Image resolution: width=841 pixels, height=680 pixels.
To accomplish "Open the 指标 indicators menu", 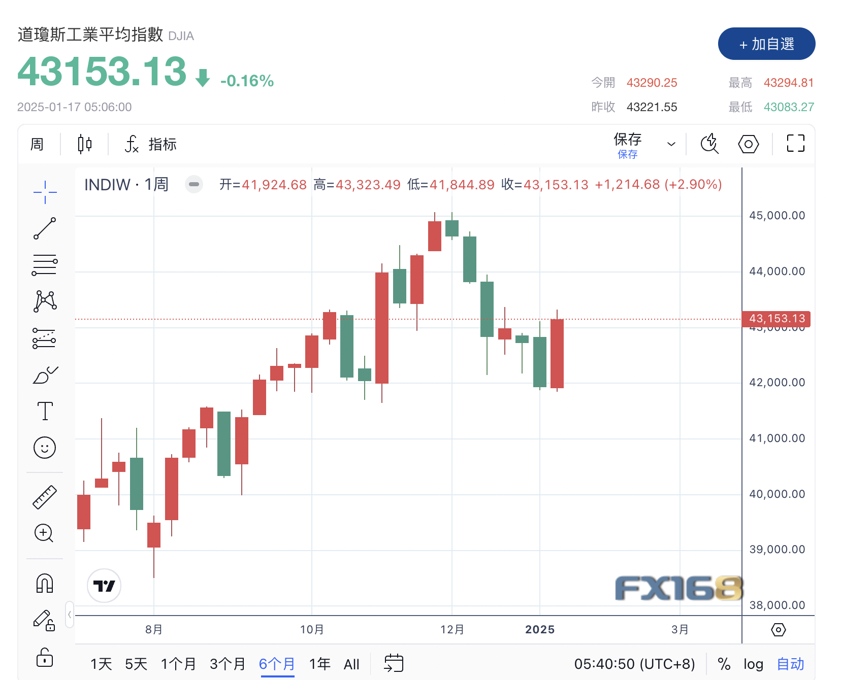I will point(151,144).
